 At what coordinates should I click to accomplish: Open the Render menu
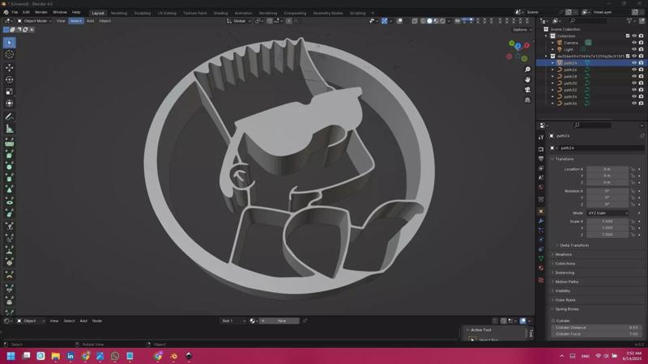pyautogui.click(x=41, y=12)
